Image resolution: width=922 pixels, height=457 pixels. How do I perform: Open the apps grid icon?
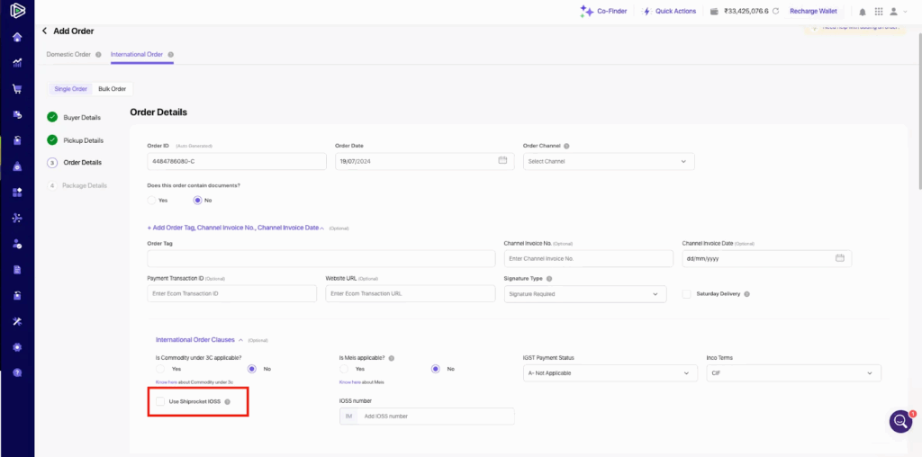coord(17,193)
